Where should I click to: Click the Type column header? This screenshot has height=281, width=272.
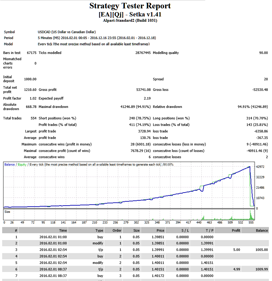(x=86, y=230)
